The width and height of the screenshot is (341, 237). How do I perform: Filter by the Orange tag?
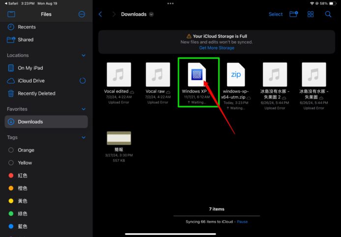26,150
